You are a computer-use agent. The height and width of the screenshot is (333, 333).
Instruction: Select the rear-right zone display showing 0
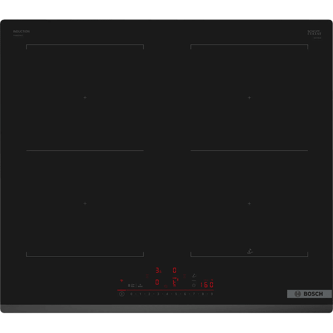pos(174,270)
